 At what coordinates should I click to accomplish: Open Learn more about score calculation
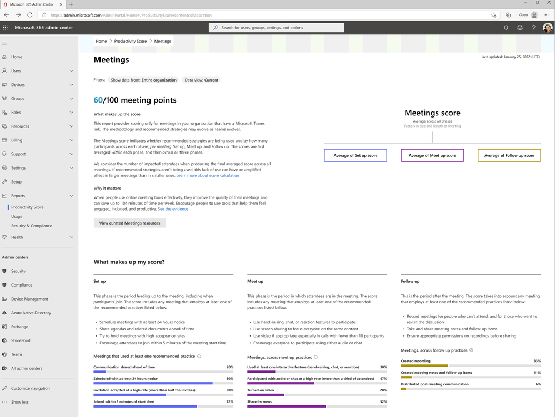[x=208, y=175]
